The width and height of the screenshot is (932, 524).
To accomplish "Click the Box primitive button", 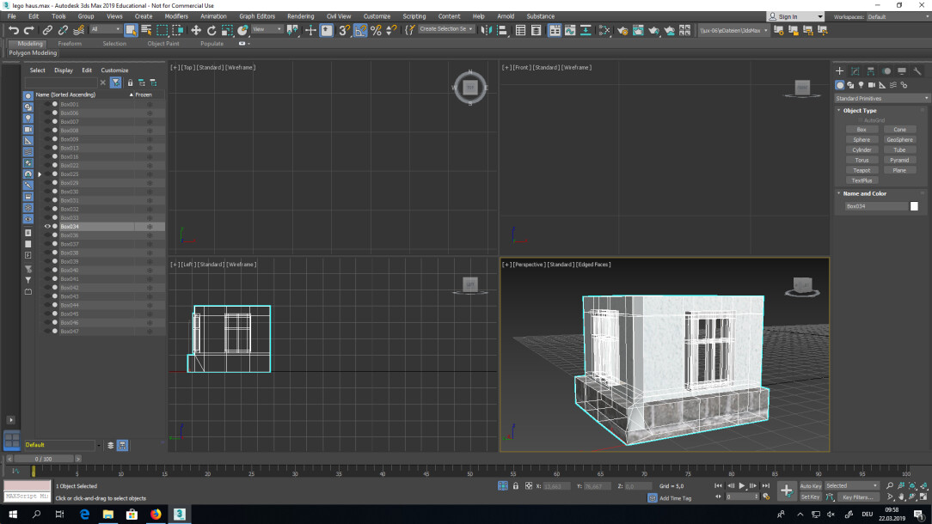I will coord(861,129).
